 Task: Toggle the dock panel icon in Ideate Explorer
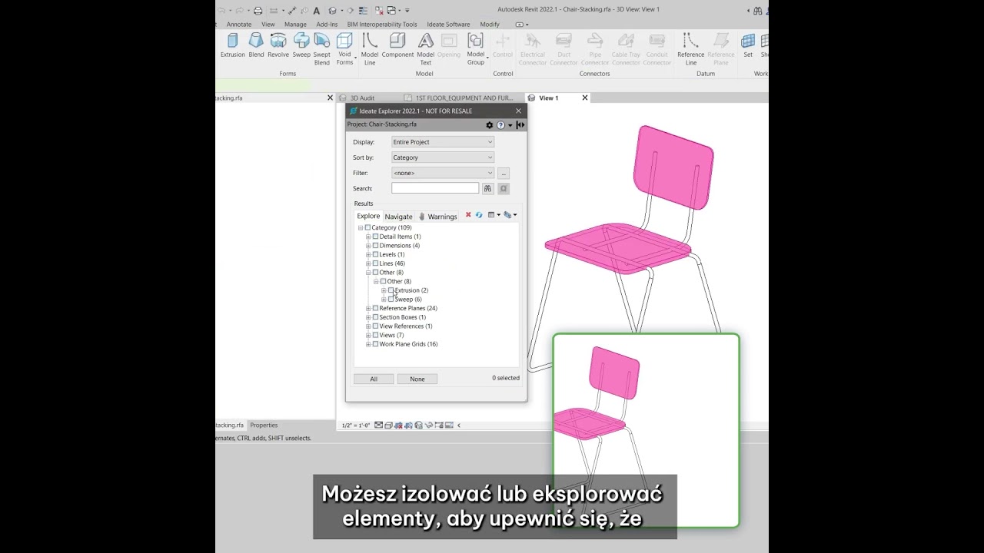point(520,124)
